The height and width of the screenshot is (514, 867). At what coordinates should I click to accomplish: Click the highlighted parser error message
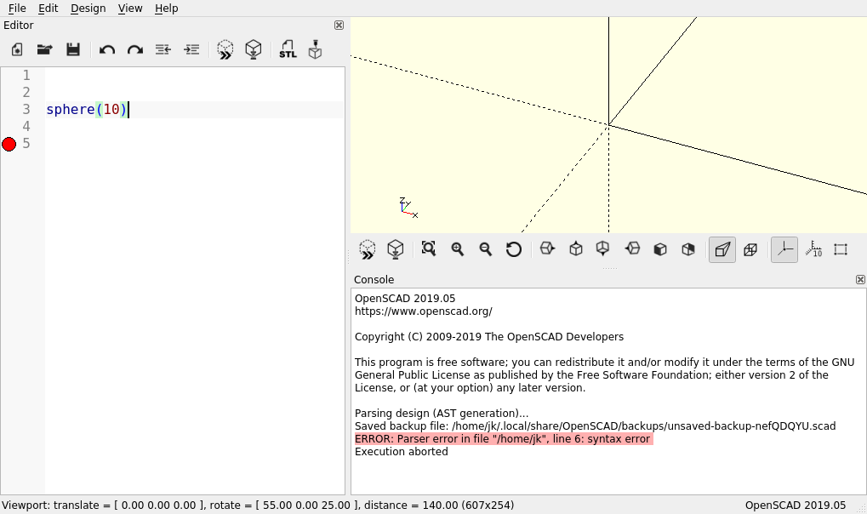(x=503, y=439)
